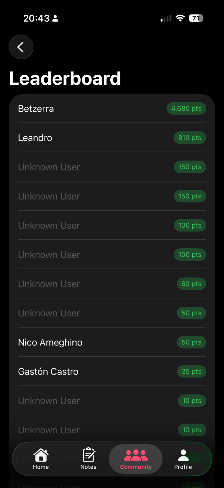Tap the person icon beside the clock
The width and height of the screenshot is (224, 488).
coord(55,18)
